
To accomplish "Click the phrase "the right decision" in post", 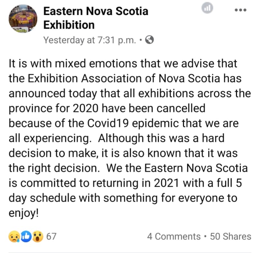I will point(53,168).
